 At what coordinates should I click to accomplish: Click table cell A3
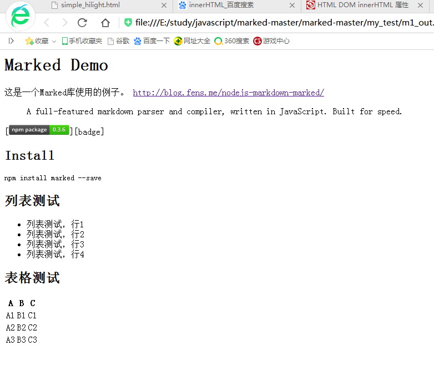tap(10, 340)
